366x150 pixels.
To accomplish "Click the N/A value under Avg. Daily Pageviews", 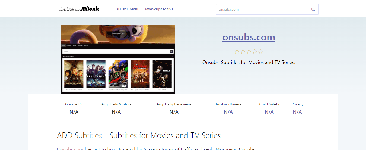I will click(174, 112).
